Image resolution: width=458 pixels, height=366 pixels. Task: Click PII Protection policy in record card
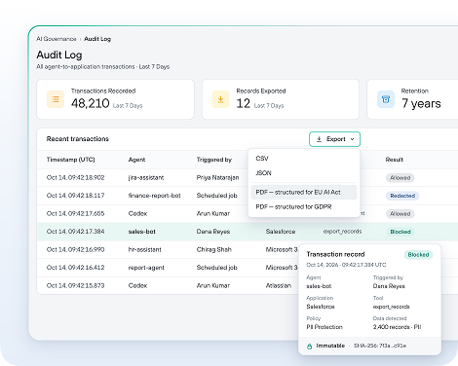[x=324, y=327]
